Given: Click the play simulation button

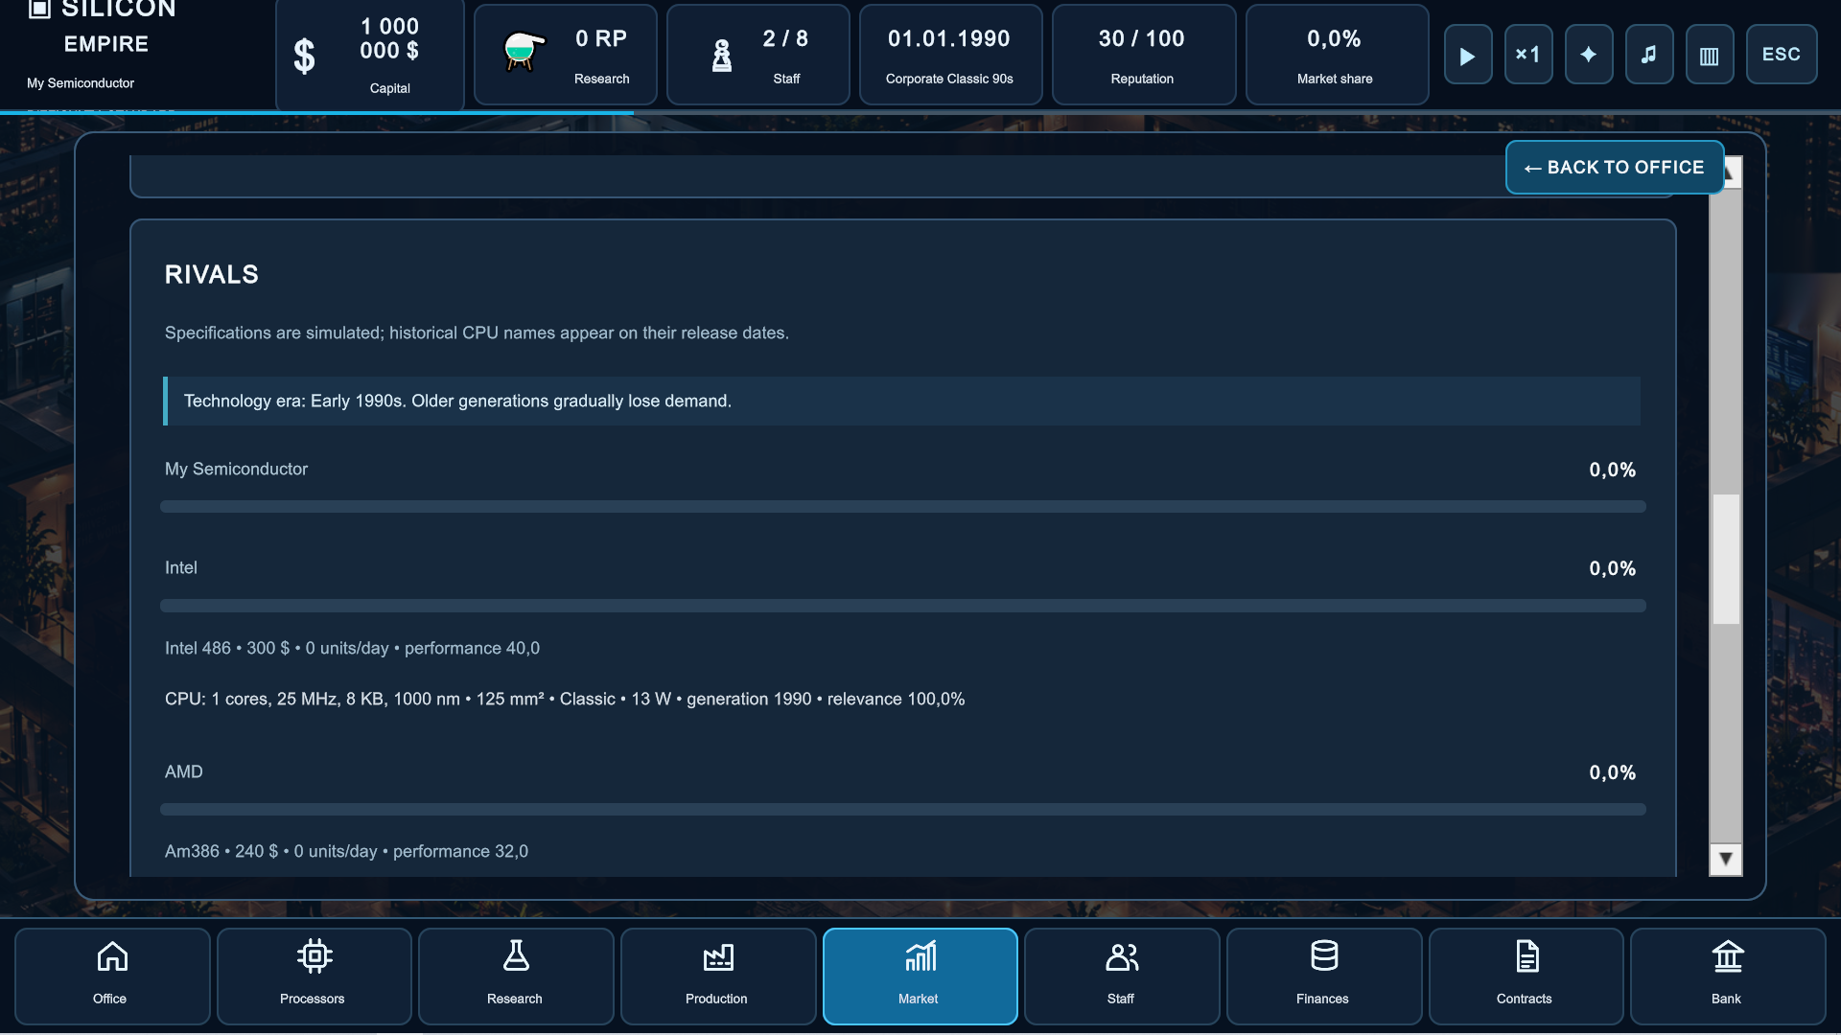Looking at the screenshot, I should click(x=1468, y=55).
